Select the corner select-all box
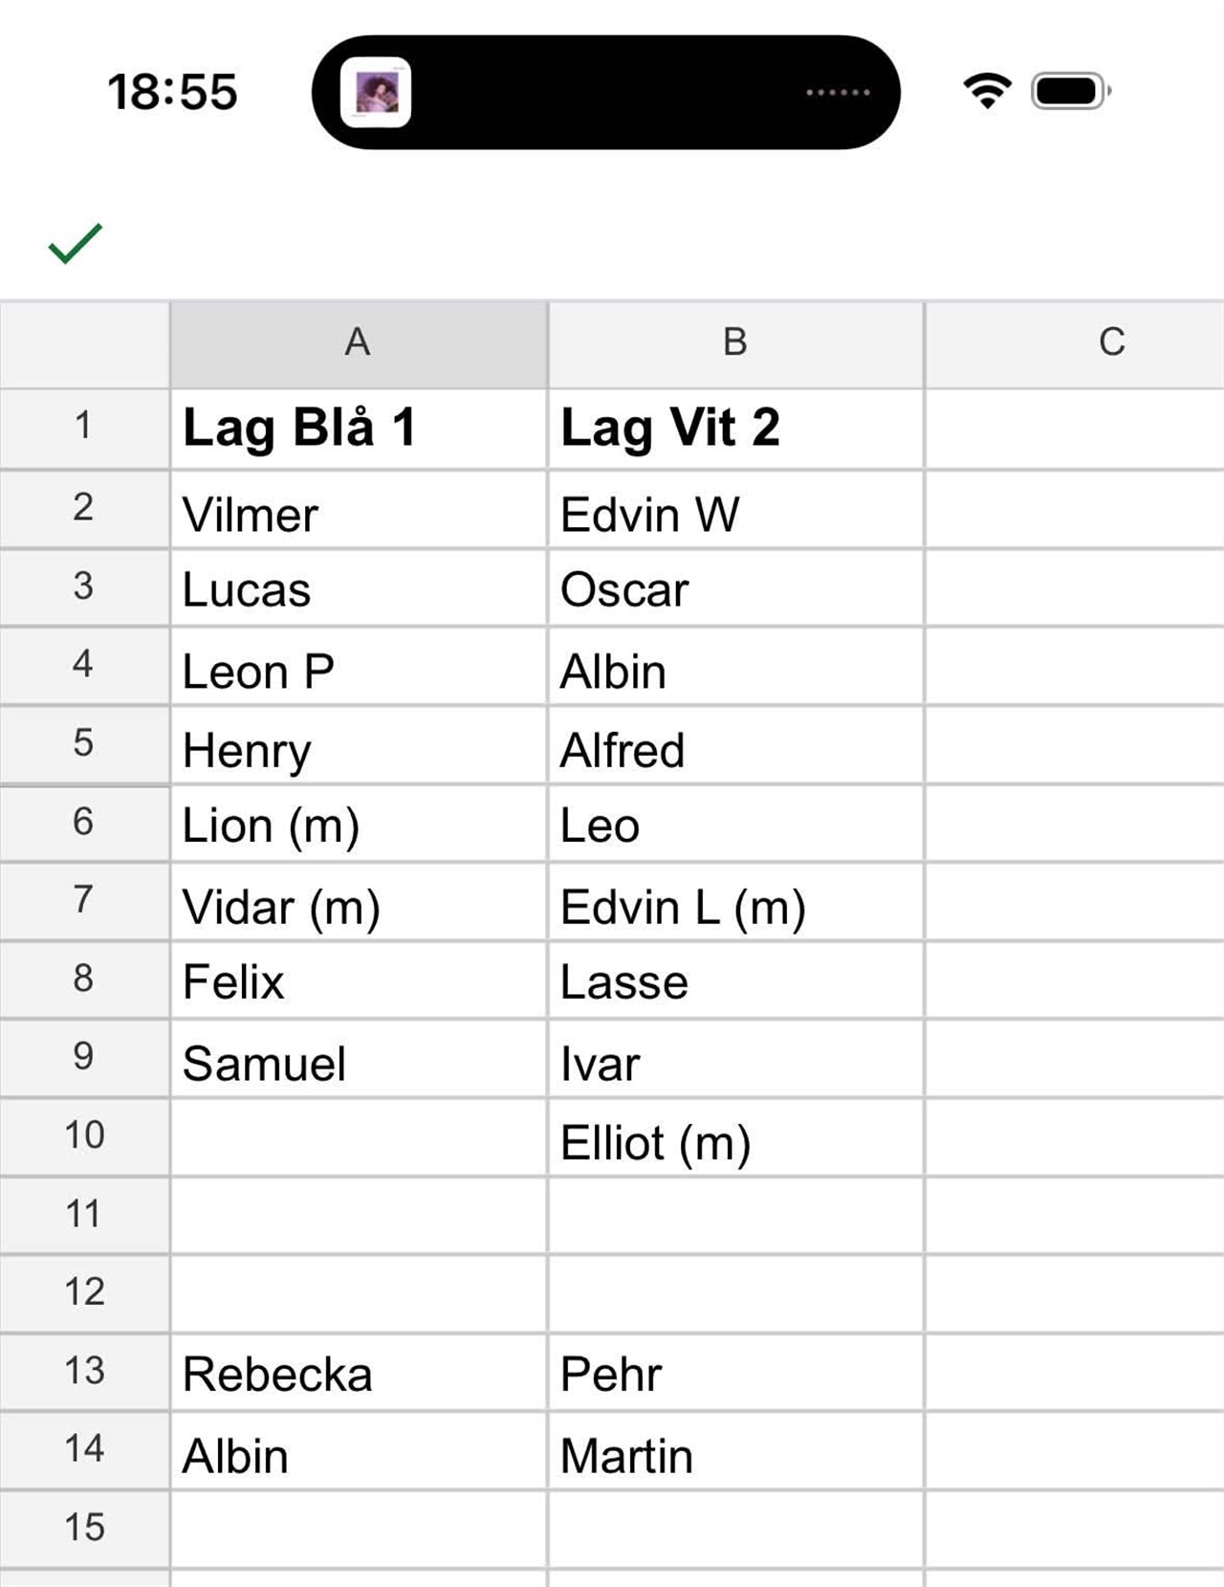The image size is (1224, 1587). pyautogui.click(x=84, y=344)
